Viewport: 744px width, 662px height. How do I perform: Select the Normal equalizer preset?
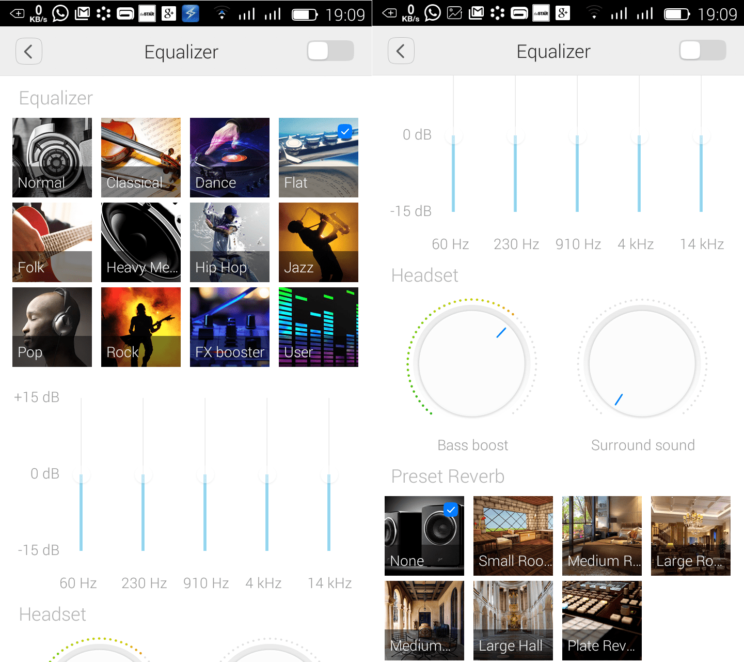[x=52, y=158]
